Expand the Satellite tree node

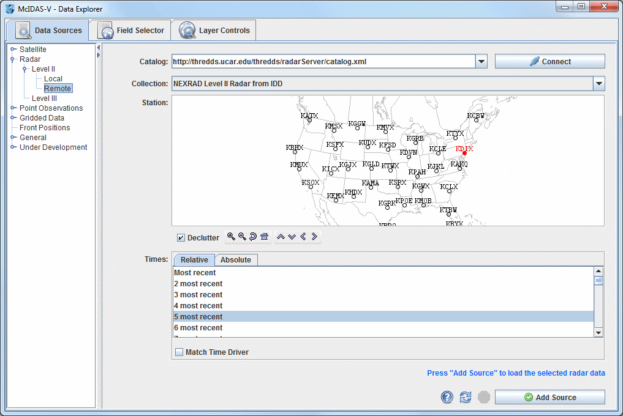pyautogui.click(x=13, y=49)
